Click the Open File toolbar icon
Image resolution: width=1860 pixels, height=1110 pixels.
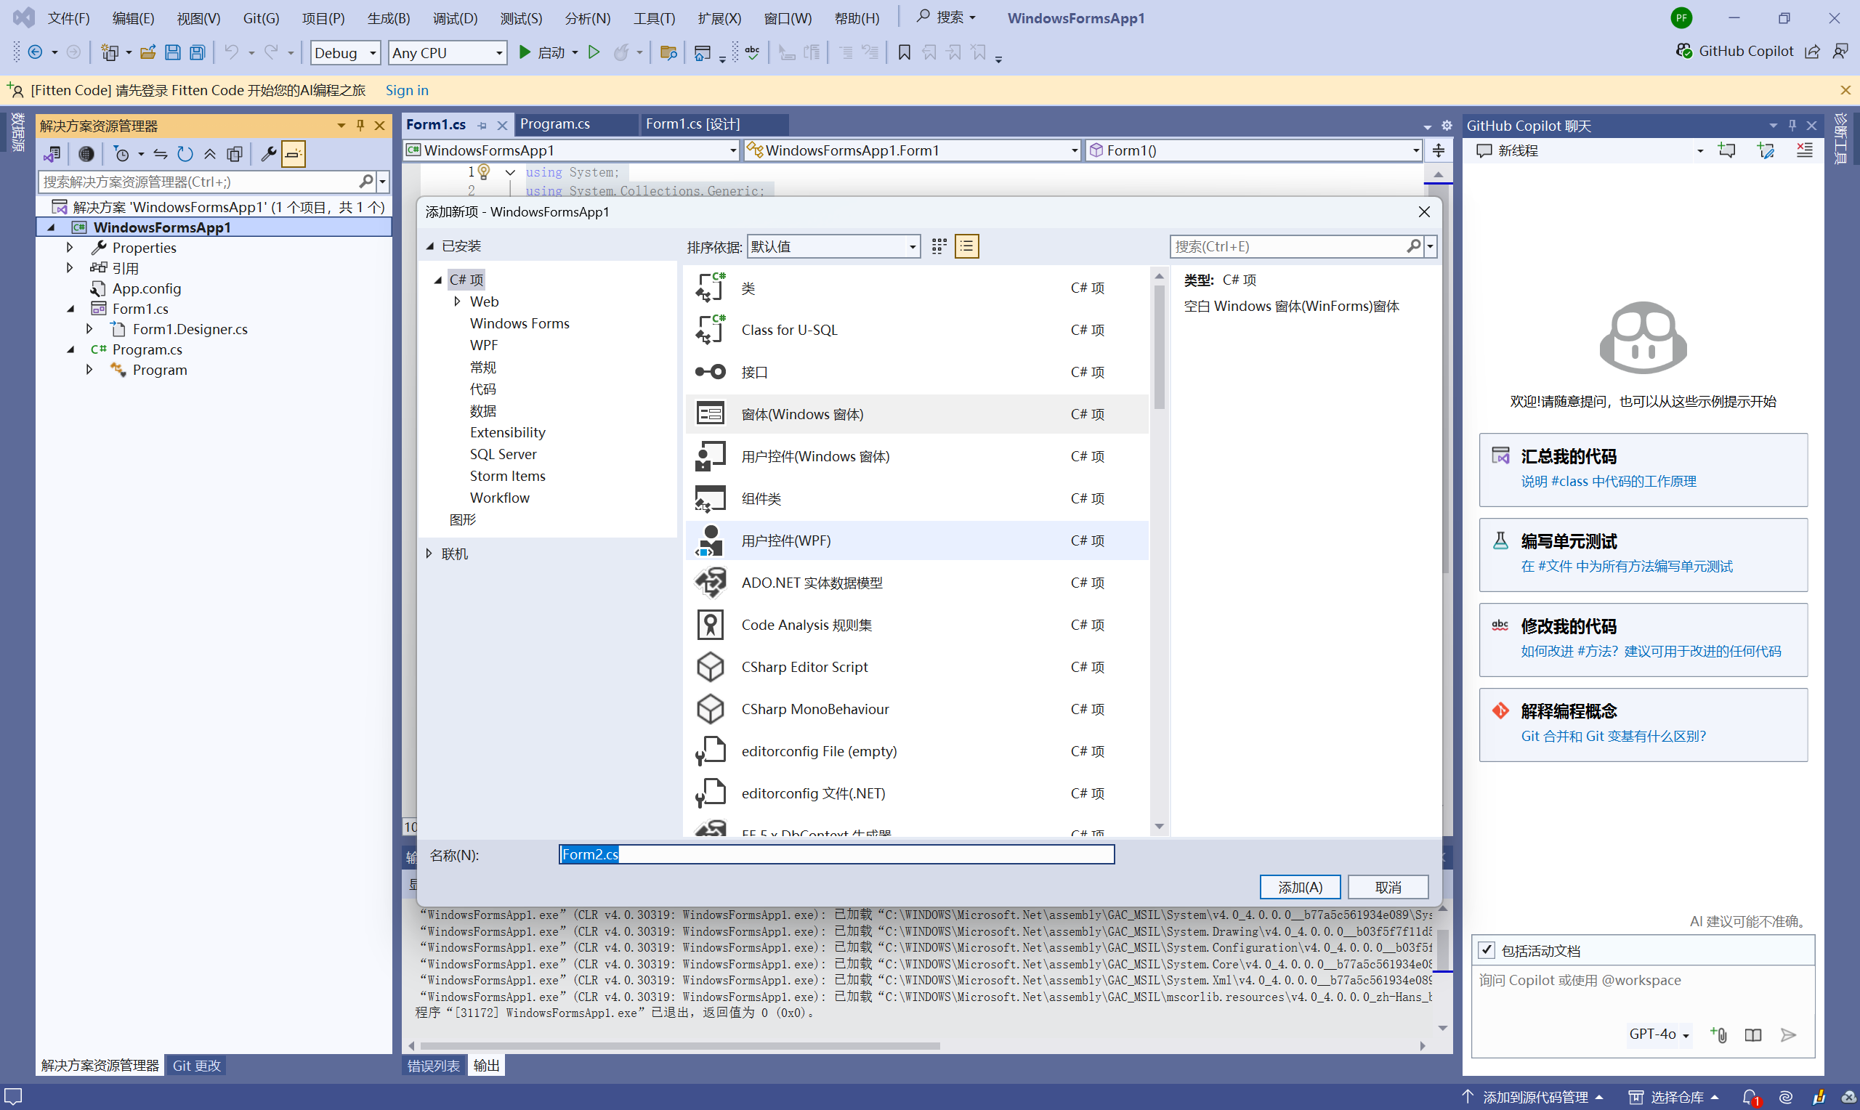pyautogui.click(x=148, y=52)
